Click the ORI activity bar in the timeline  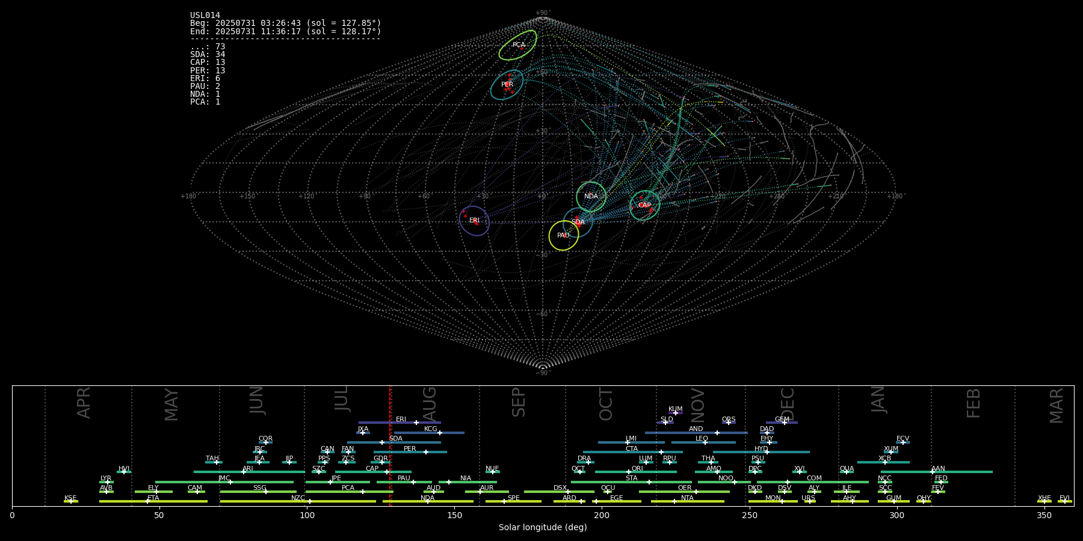pyautogui.click(x=636, y=472)
